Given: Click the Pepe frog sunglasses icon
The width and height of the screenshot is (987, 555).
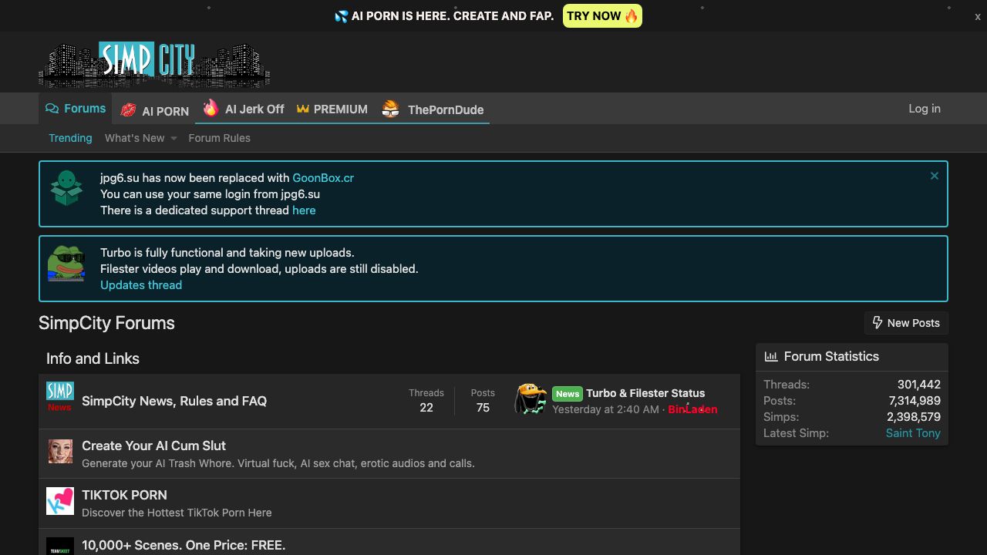Looking at the screenshot, I should click(x=66, y=264).
